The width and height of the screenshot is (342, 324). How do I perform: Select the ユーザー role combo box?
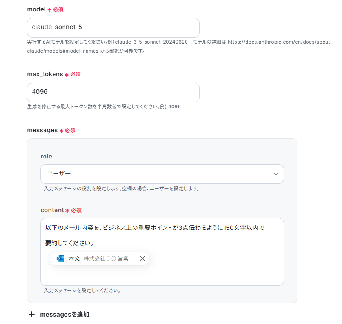tap(162, 174)
